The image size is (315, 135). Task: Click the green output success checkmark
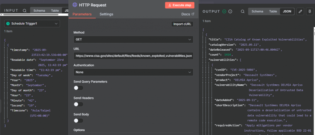click(224, 11)
